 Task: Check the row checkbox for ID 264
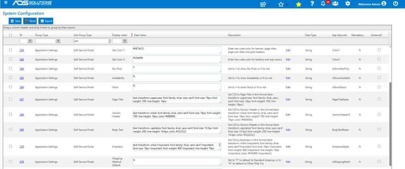click(x=11, y=68)
